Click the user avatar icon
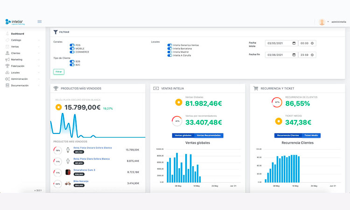Screen dimensions: 350x210 point(322,22)
